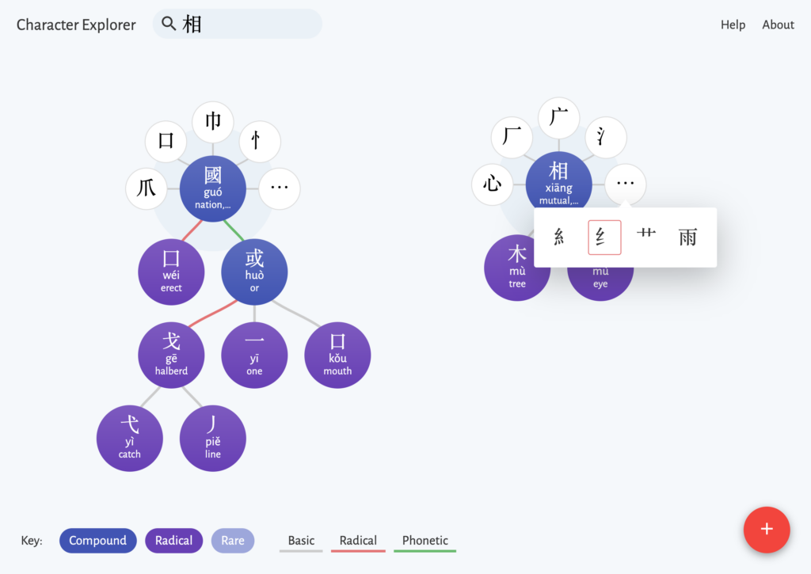Select the 國 guó nation node
Viewport: 811px width, 574px height.
(212, 188)
